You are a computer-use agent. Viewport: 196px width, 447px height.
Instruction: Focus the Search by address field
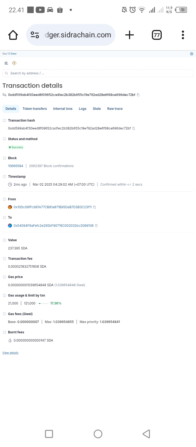(x=98, y=73)
